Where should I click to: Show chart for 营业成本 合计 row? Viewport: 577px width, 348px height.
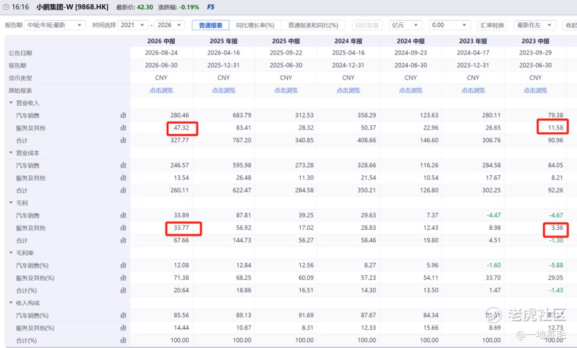(123, 190)
